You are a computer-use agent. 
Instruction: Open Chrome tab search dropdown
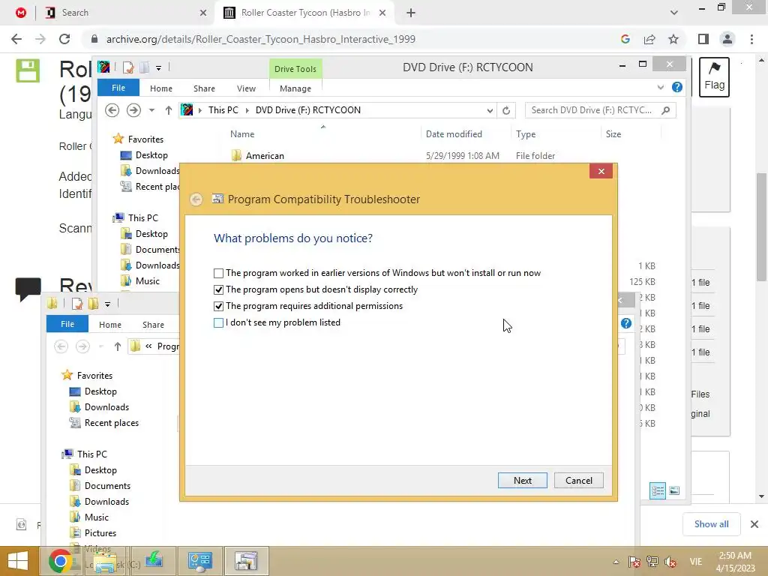click(674, 13)
